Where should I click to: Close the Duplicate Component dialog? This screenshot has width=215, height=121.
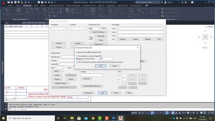pos(138,48)
